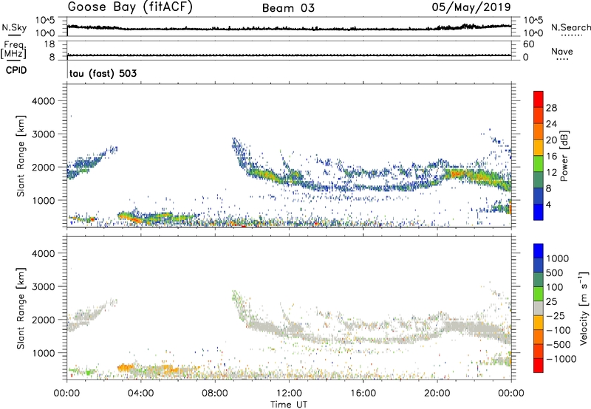Click the frequency trace line near 8 MHz
Viewport: 591px width, 409px height.
(x=289, y=55)
